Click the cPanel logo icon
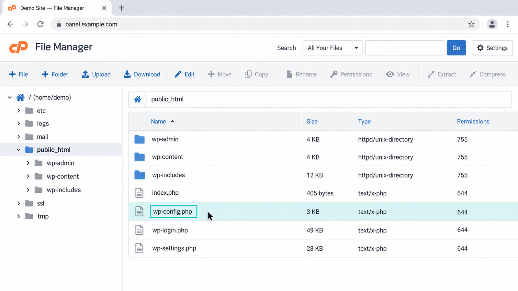Screen dimensions: 518x291 (18, 47)
